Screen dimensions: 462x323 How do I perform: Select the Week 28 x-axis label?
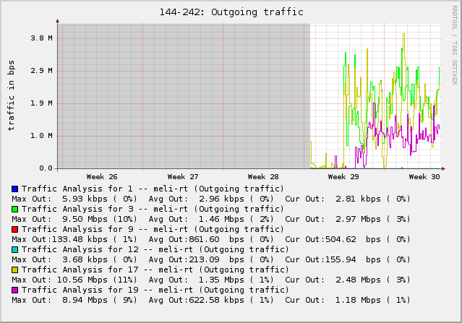263,177
